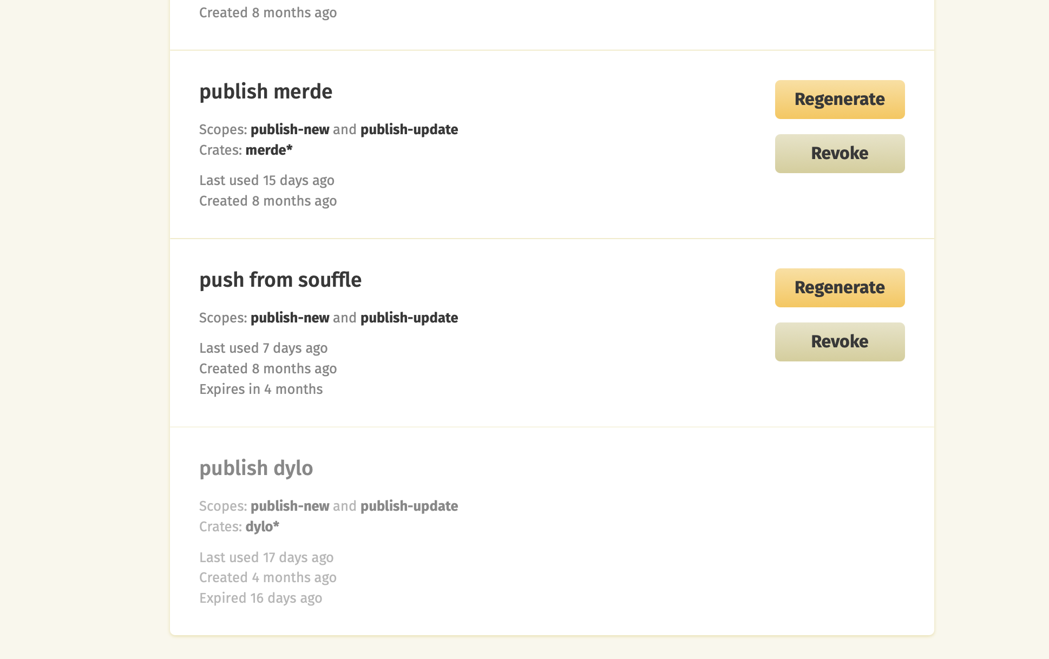Click 'Last used 17 days ago' text
The height and width of the screenshot is (659, 1049).
coord(266,557)
